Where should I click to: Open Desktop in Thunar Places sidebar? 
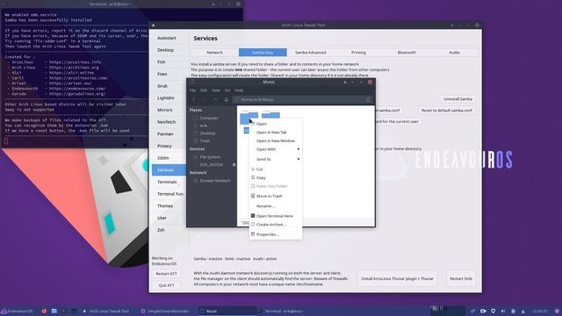(207, 133)
